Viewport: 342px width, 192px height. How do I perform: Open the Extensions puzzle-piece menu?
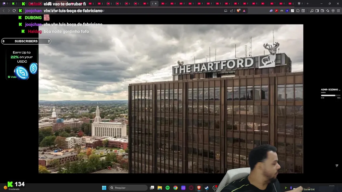click(x=298, y=11)
